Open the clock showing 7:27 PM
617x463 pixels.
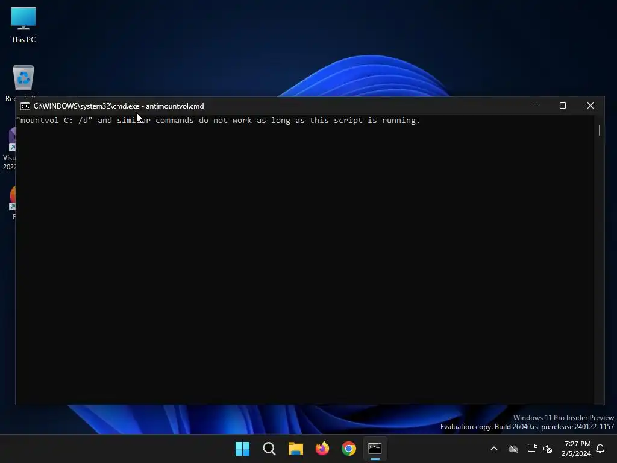pyautogui.click(x=577, y=449)
